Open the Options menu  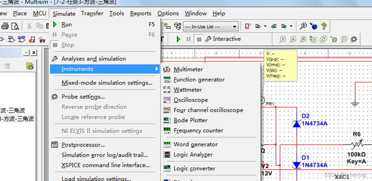[x=168, y=13]
